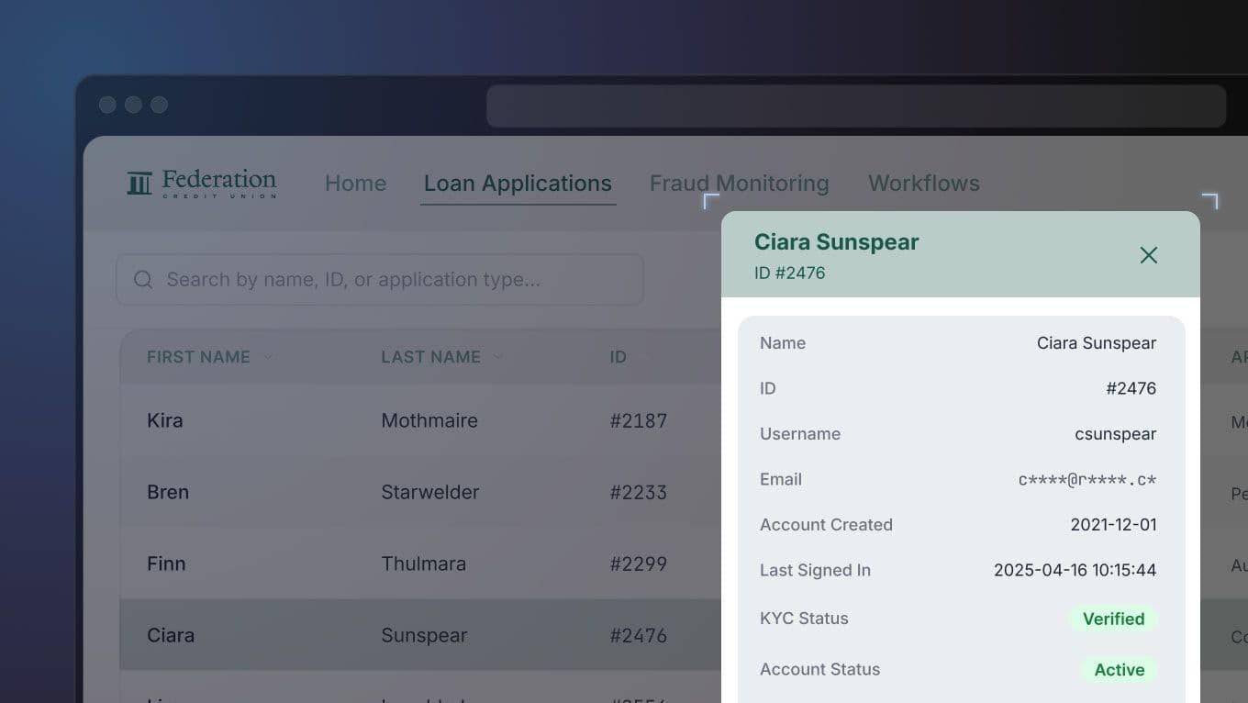Click the Last Signed In time 2025-04-16 10:15:44
The image size is (1248, 703).
click(1075, 570)
